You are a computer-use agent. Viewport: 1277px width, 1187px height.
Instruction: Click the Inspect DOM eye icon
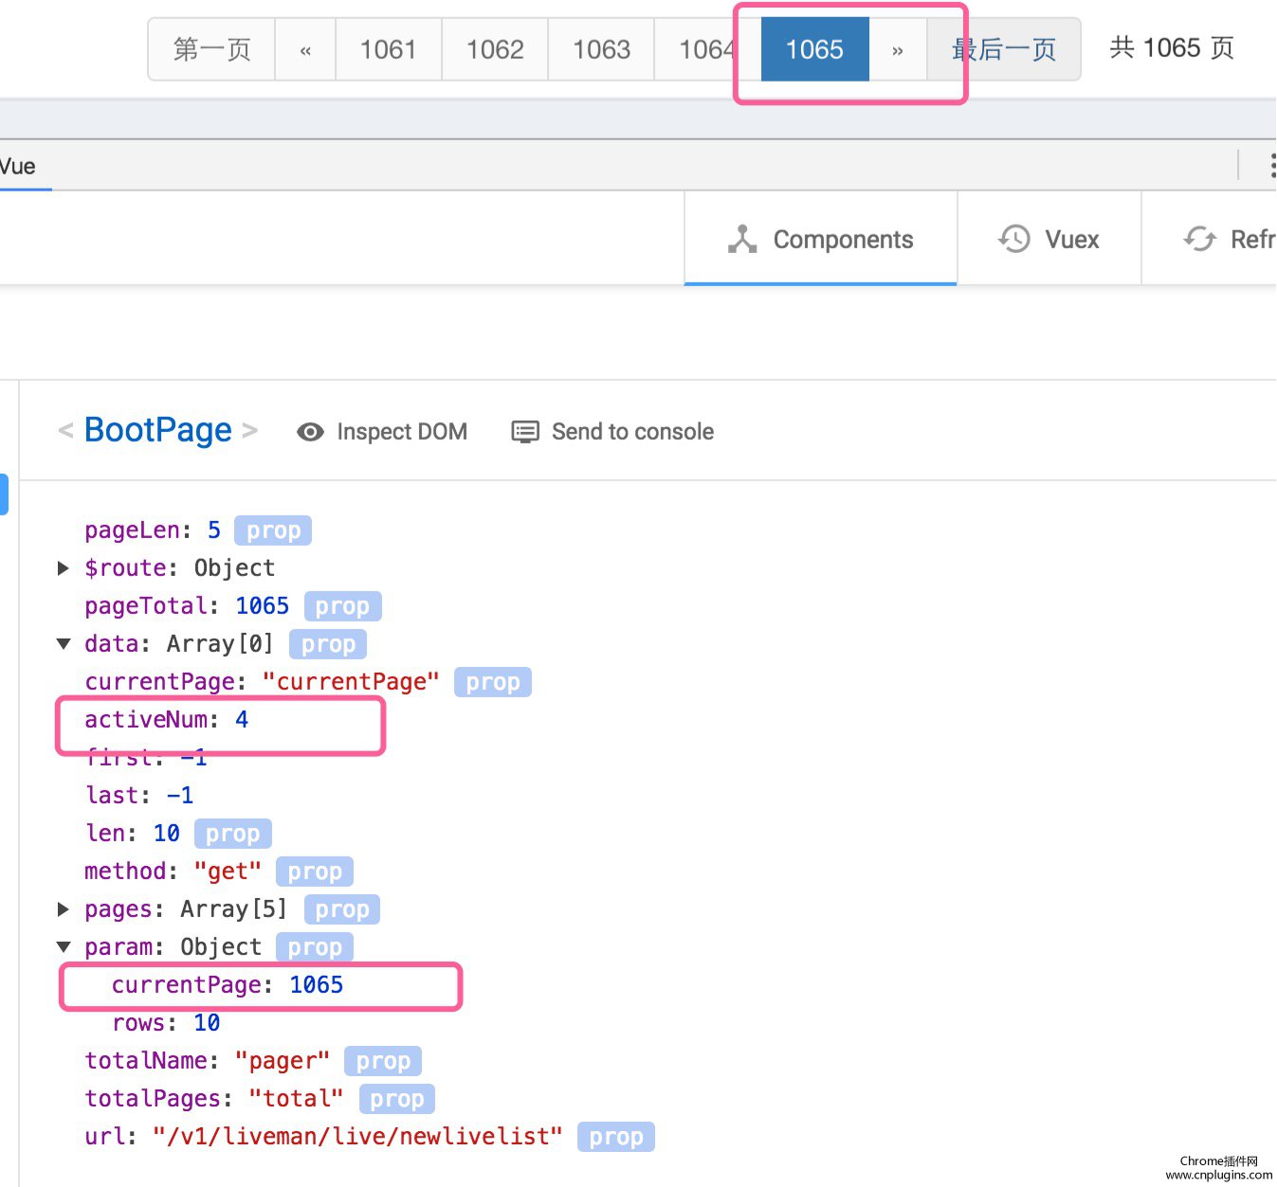coord(310,432)
